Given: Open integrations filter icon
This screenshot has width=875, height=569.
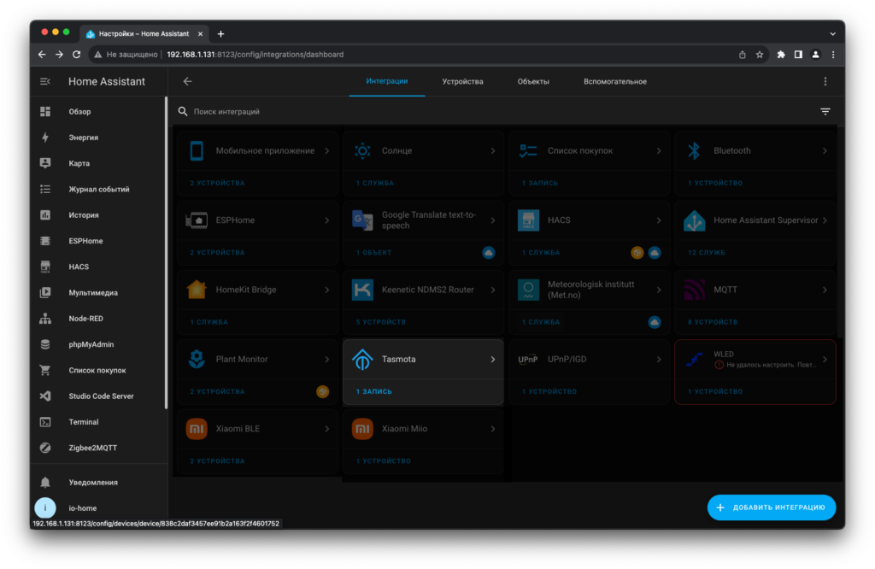Looking at the screenshot, I should (825, 112).
